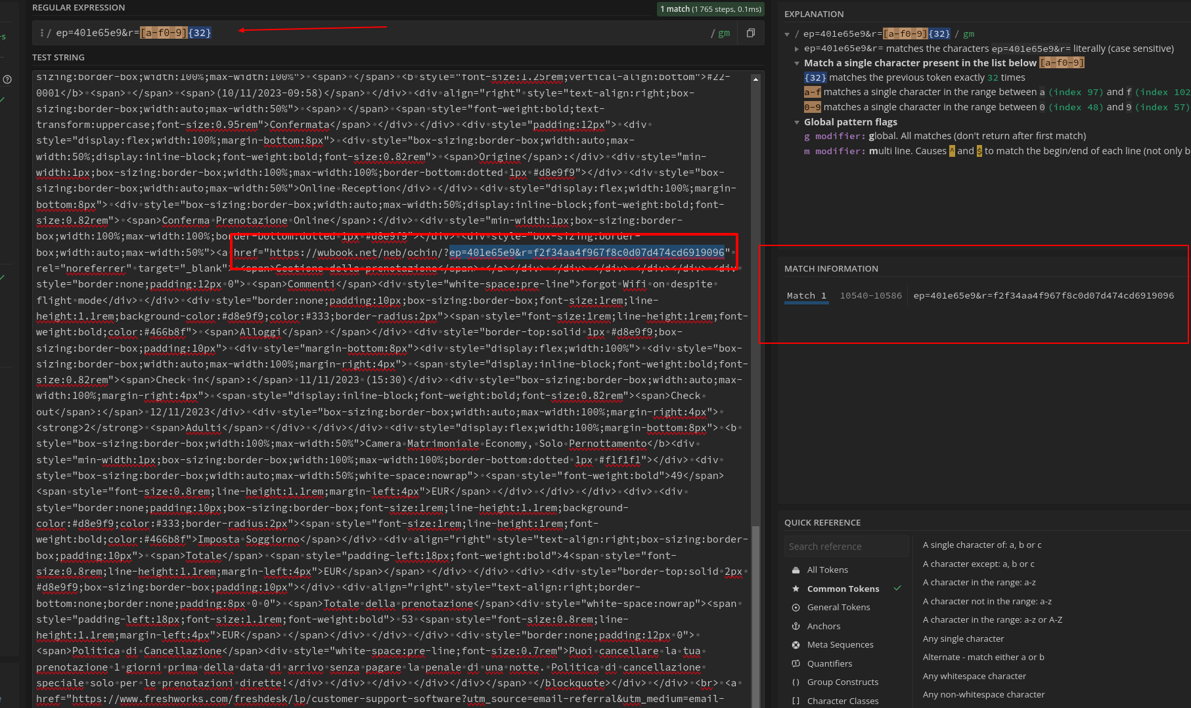Screen dimensions: 1191x708
Task: Click match range '10540-10586'
Action: [x=870, y=296]
